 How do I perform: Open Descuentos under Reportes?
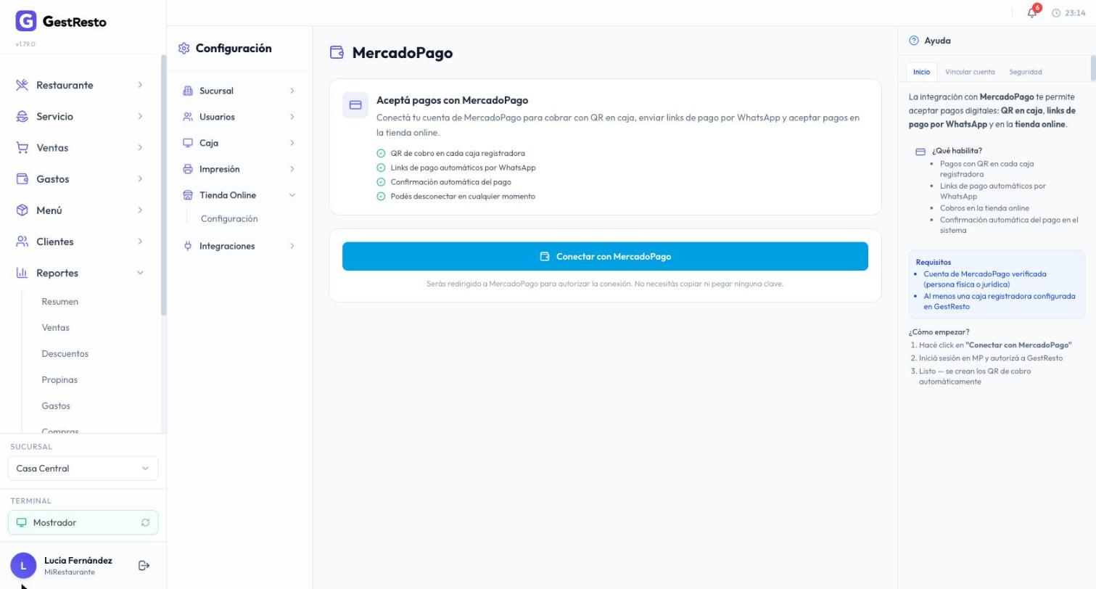(65, 354)
